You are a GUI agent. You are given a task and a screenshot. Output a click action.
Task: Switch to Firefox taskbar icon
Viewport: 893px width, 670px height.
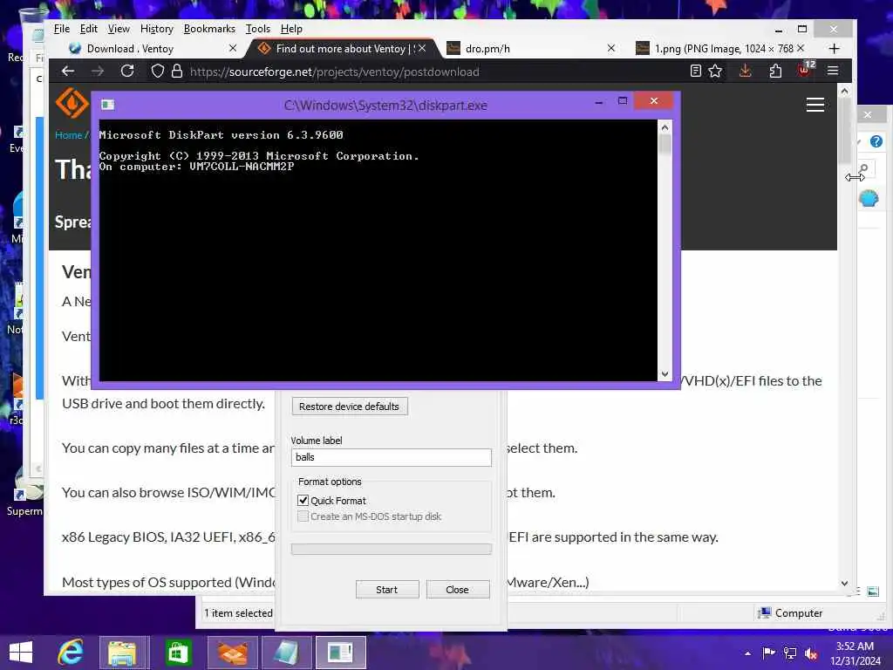click(232, 653)
